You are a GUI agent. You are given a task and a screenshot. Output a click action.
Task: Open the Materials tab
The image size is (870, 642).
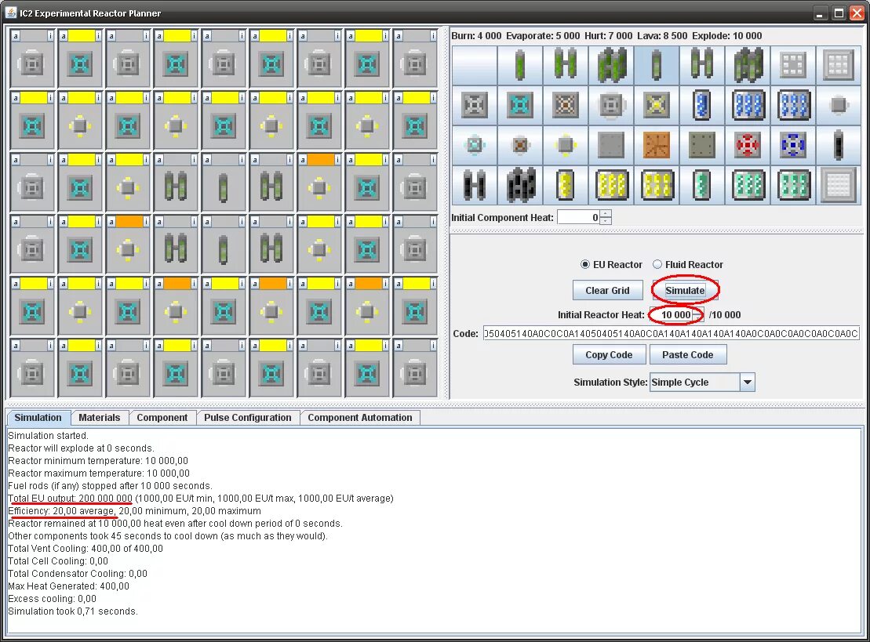click(100, 418)
